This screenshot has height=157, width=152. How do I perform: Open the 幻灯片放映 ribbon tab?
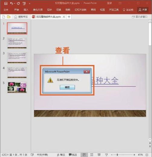[x=80, y=10]
